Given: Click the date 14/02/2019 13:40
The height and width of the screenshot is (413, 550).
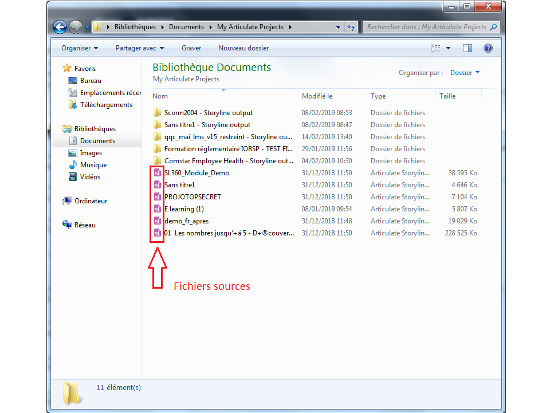Looking at the screenshot, I should [327, 137].
